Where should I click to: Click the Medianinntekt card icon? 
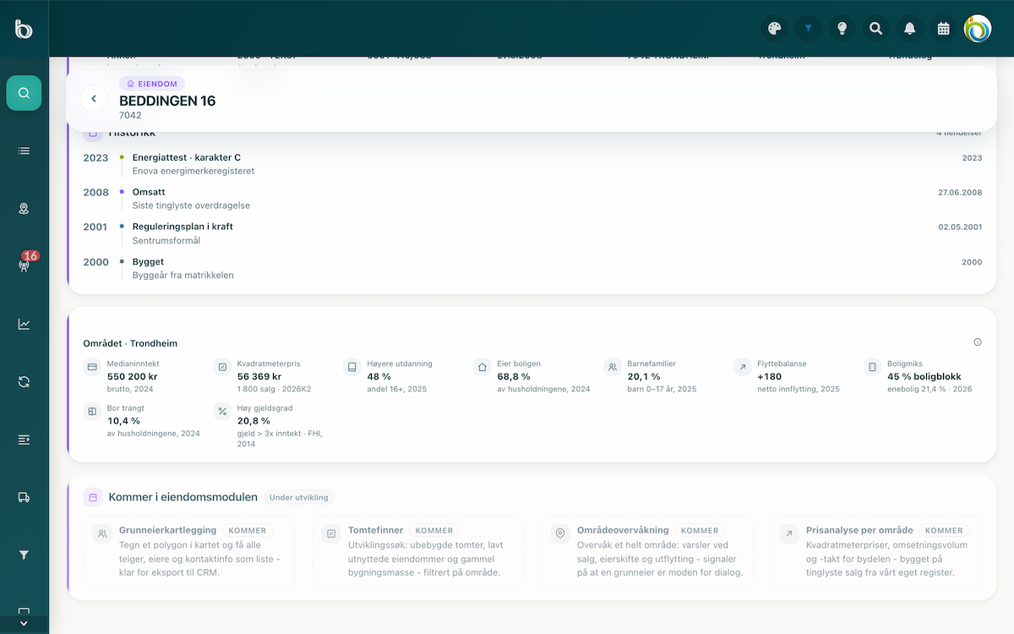[92, 368]
